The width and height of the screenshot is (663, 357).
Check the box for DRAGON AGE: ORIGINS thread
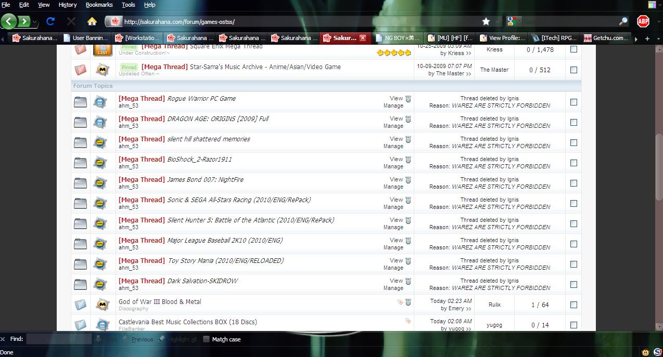click(573, 122)
